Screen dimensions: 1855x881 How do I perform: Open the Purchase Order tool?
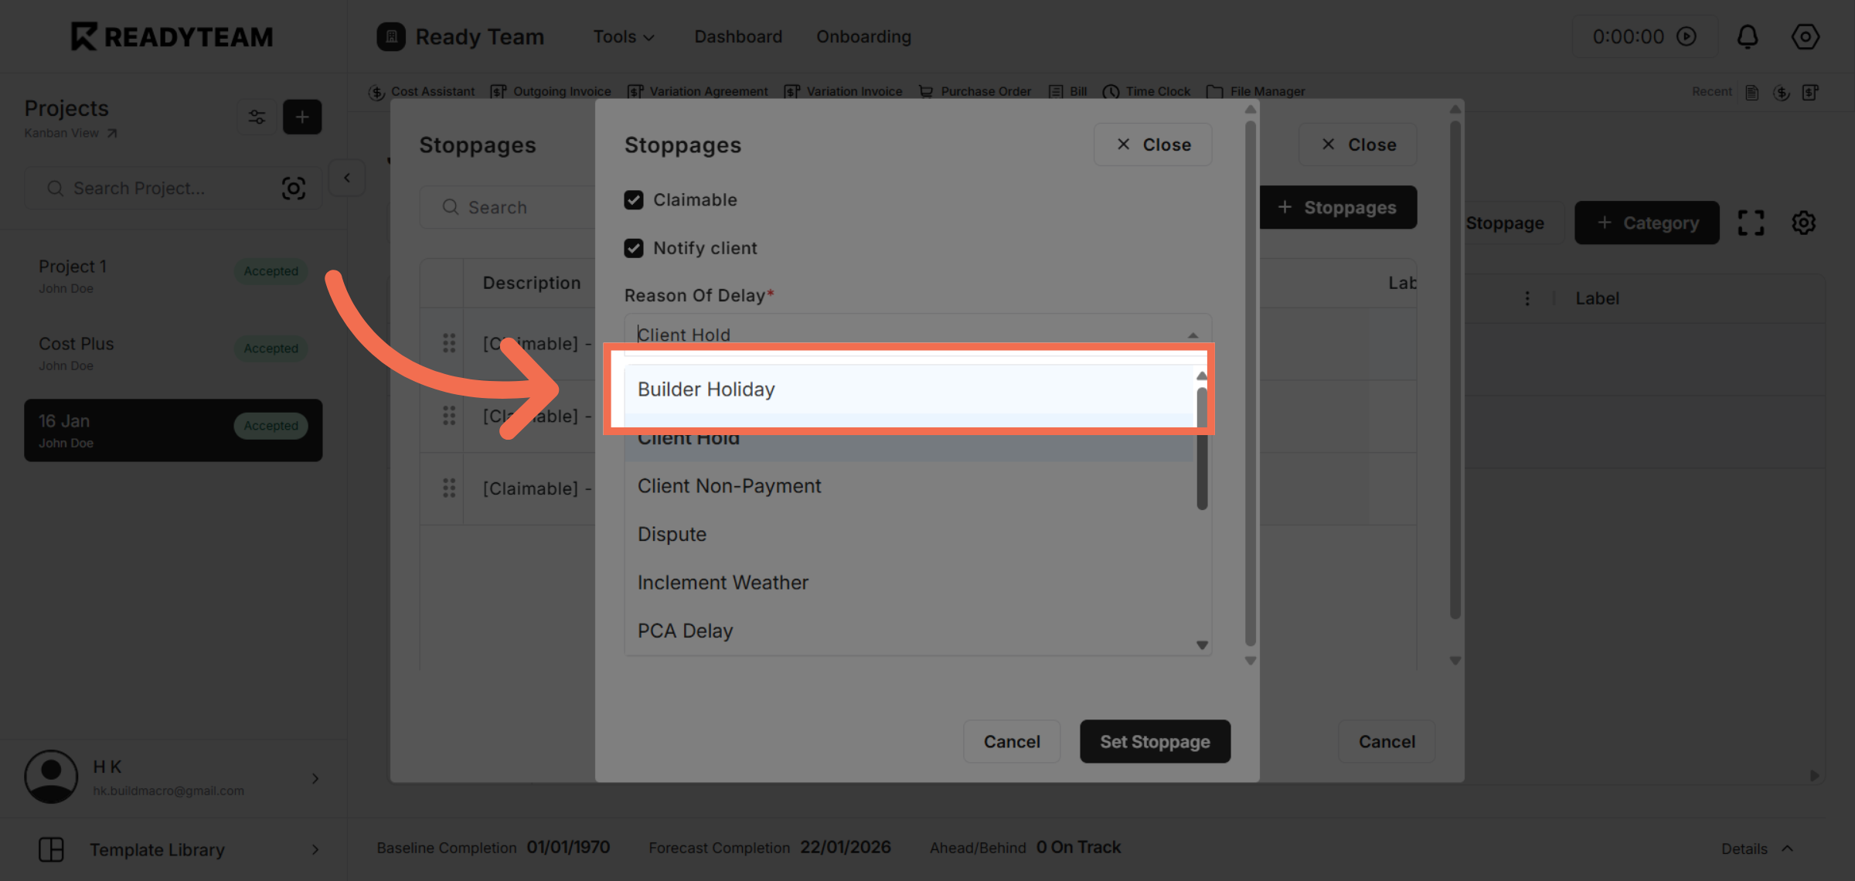point(985,91)
